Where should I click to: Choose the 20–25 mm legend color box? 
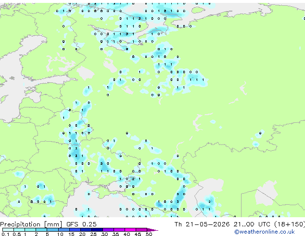86,230
